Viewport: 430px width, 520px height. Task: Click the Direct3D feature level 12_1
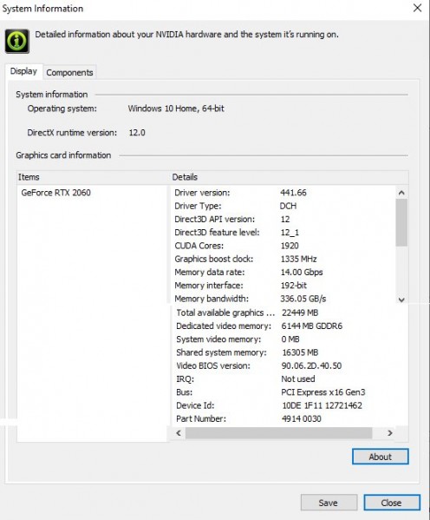click(x=290, y=233)
